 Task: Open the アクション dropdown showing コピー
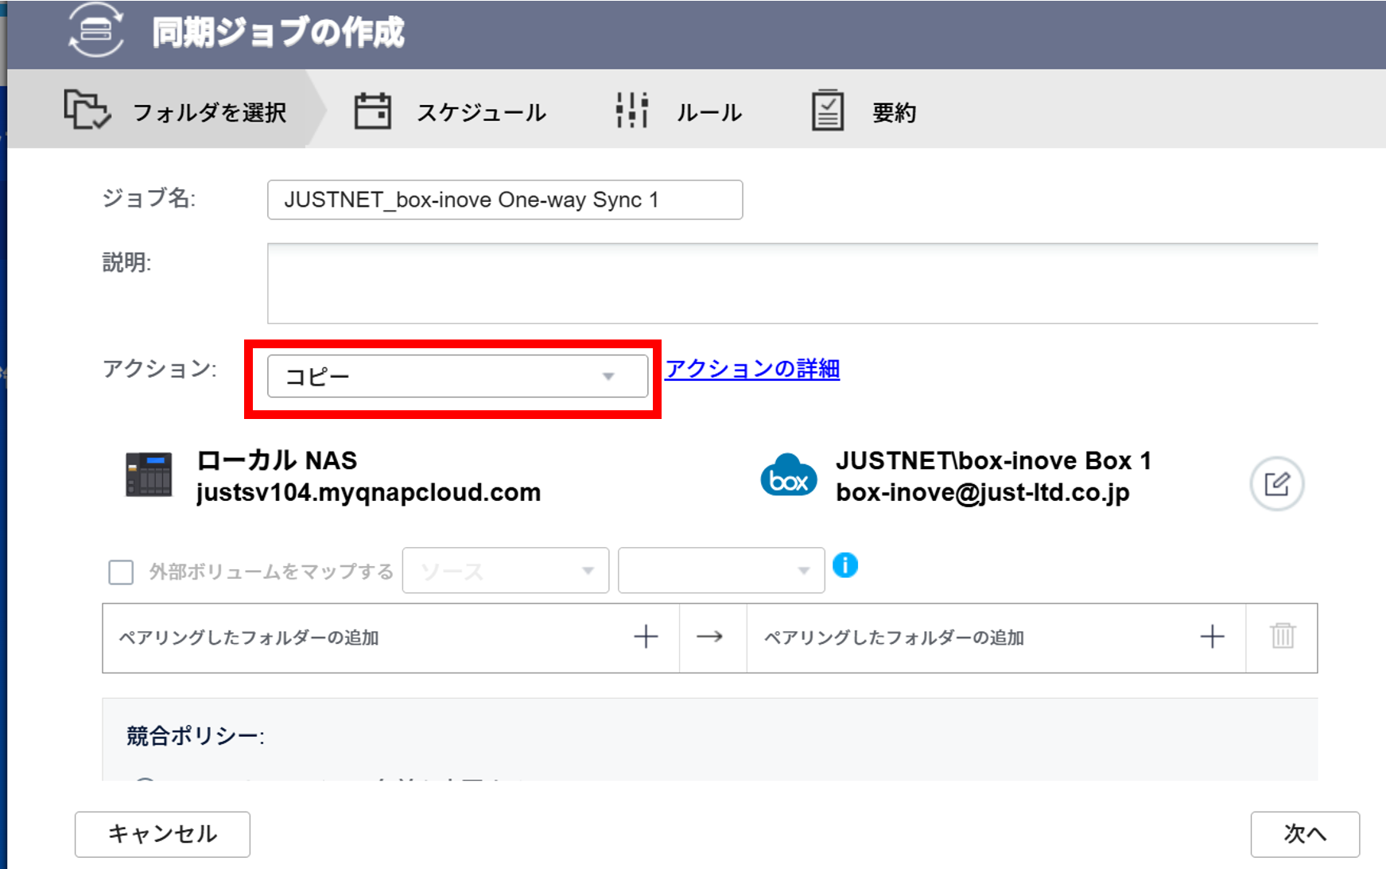click(x=457, y=376)
